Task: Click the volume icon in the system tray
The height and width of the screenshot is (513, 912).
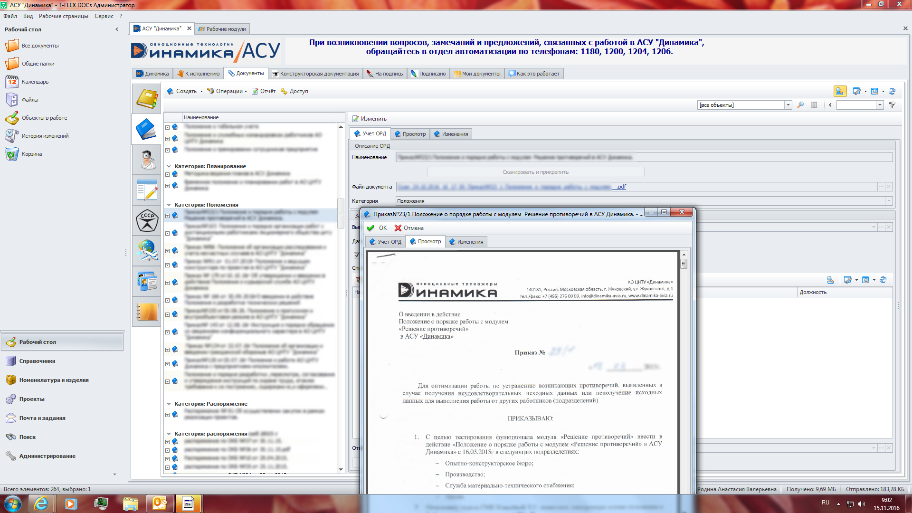Action: pos(862,504)
